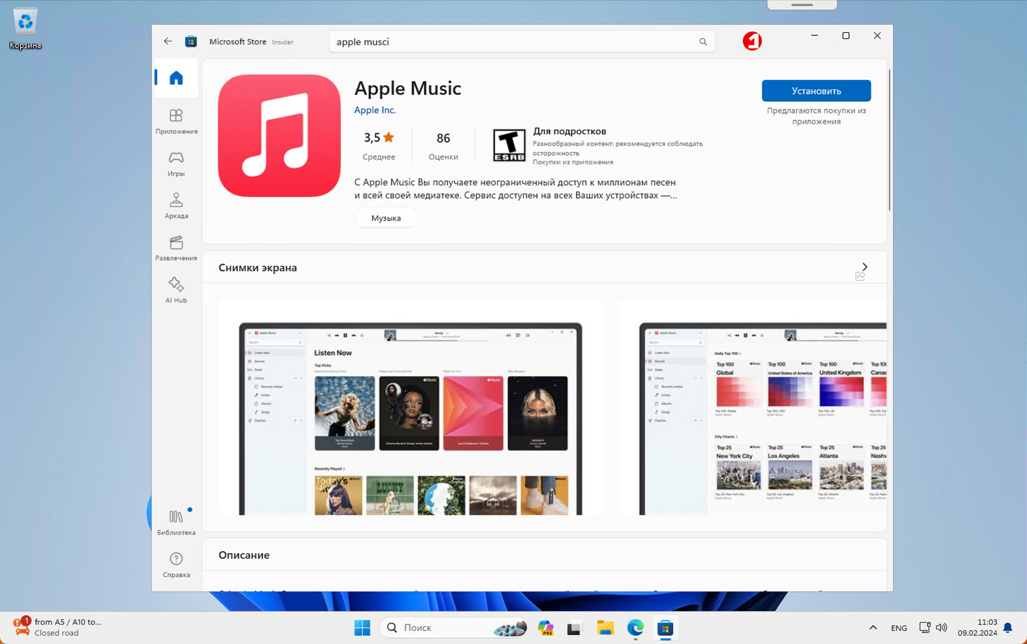The height and width of the screenshot is (644, 1027).
Task: Click "Предлагаются покупки из приложения" note
Action: click(x=816, y=116)
